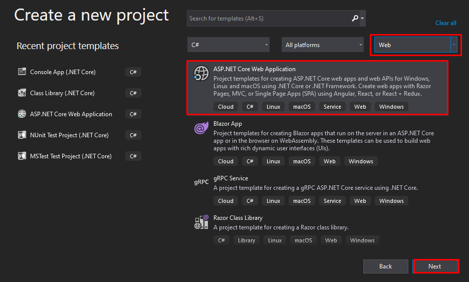The image size is (469, 282).
Task: Click the C# tag beside Class Library
Action: pyautogui.click(x=133, y=93)
